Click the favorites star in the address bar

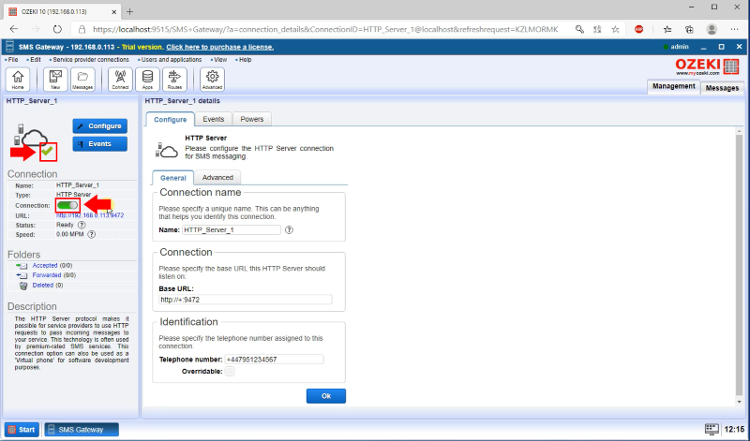click(x=615, y=29)
